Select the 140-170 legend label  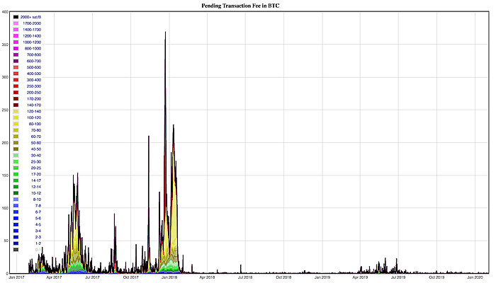pos(34,105)
